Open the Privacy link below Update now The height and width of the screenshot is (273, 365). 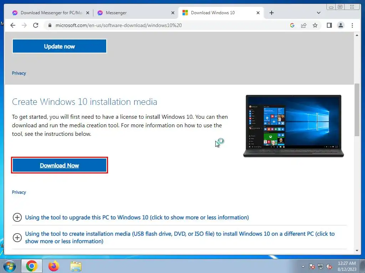(x=19, y=73)
